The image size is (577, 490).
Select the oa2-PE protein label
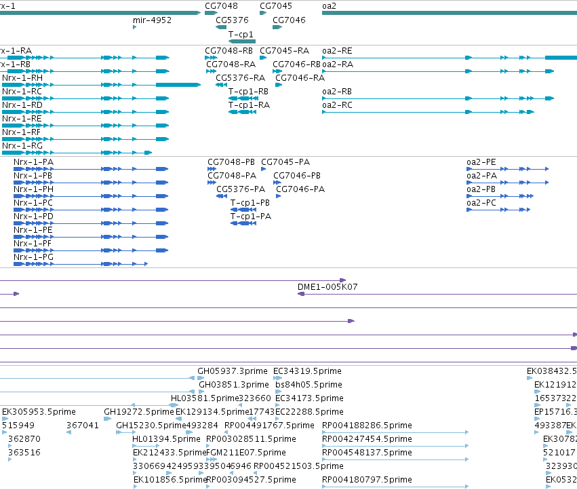481,162
